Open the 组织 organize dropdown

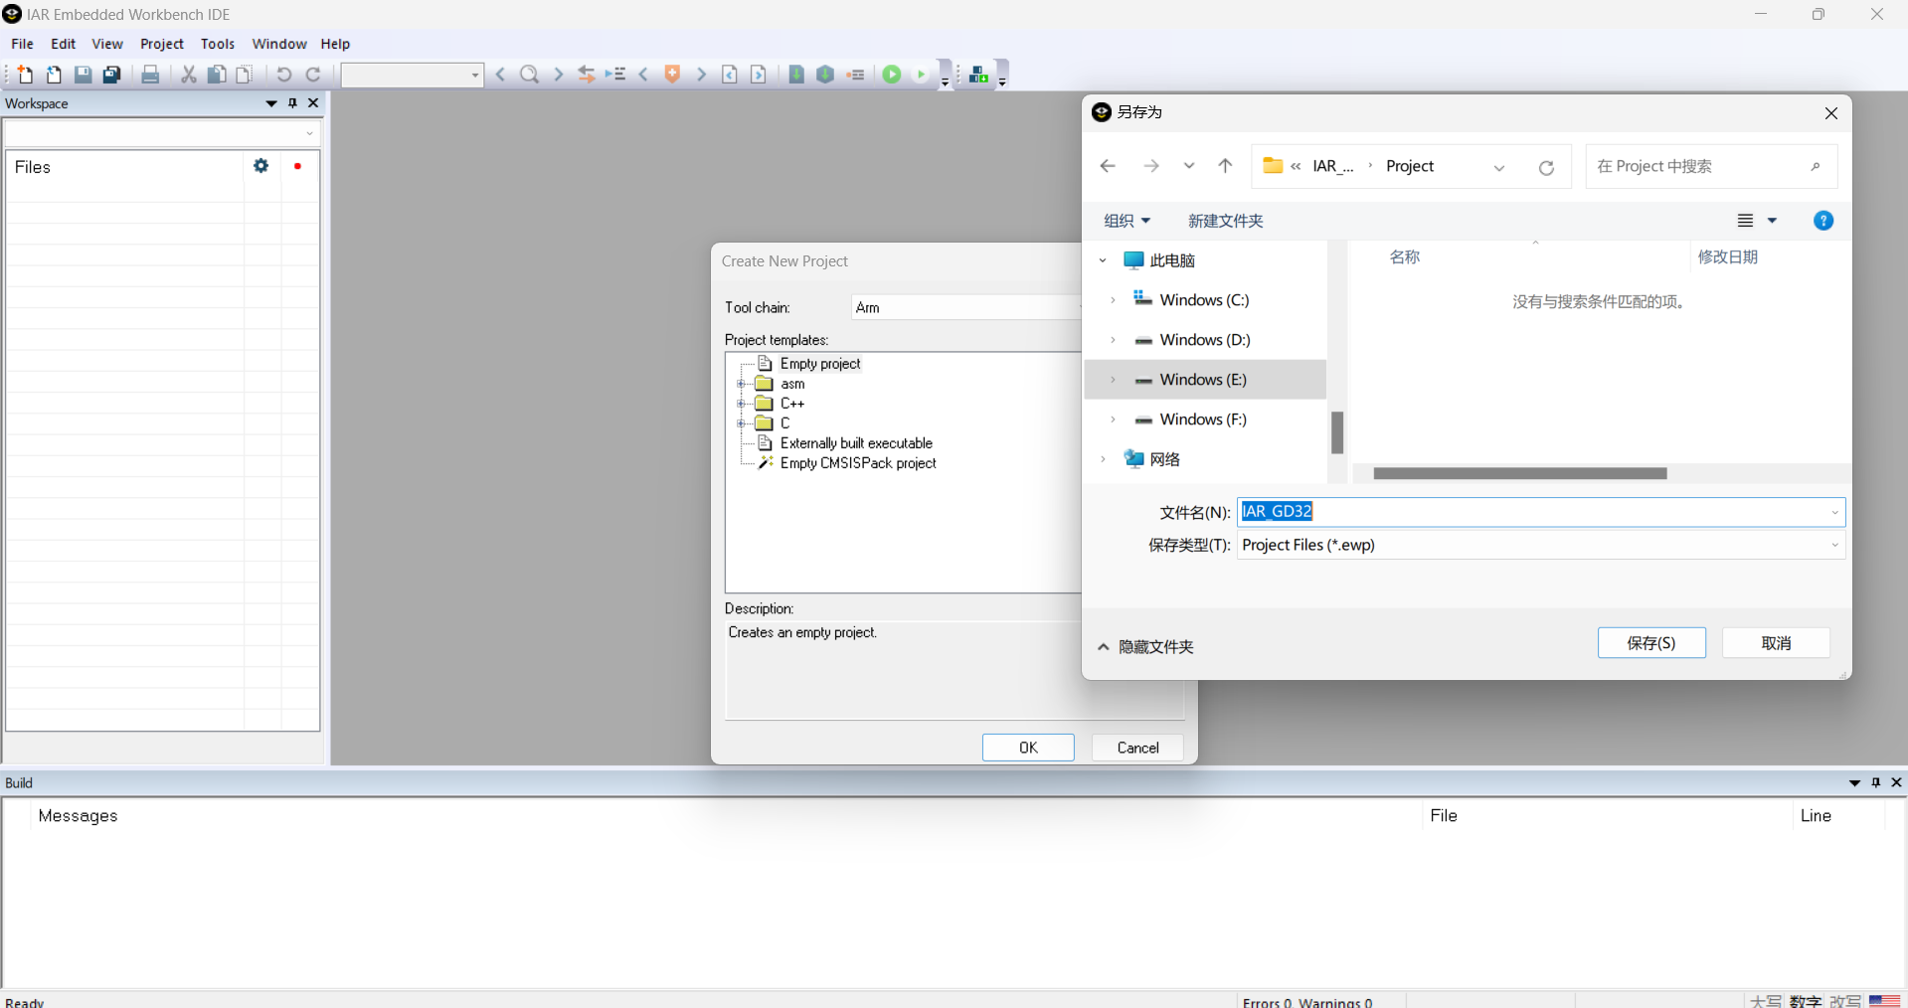(1127, 221)
